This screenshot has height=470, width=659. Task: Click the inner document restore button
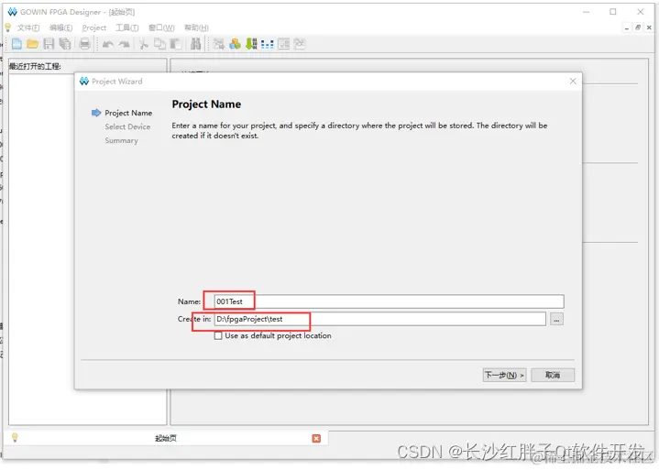pos(638,27)
